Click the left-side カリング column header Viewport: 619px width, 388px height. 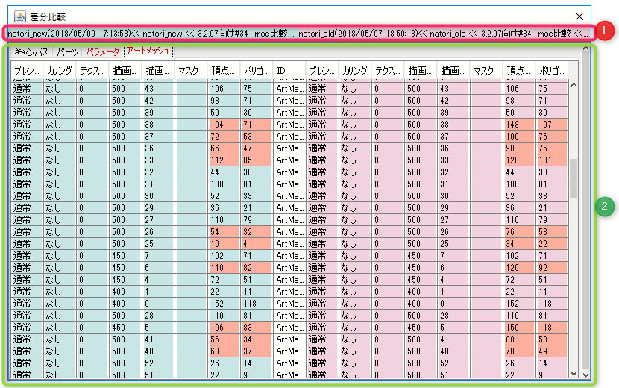click(60, 71)
